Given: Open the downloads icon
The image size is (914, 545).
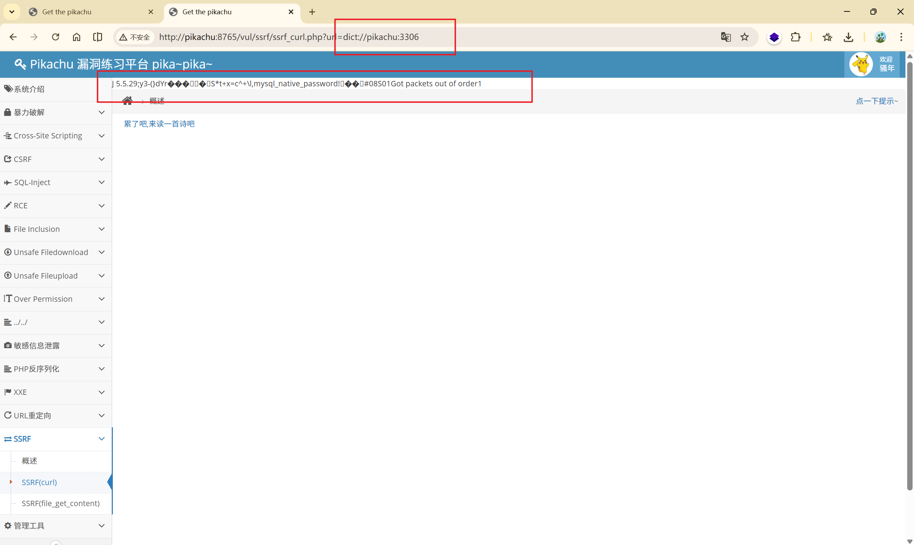Looking at the screenshot, I should click(848, 37).
